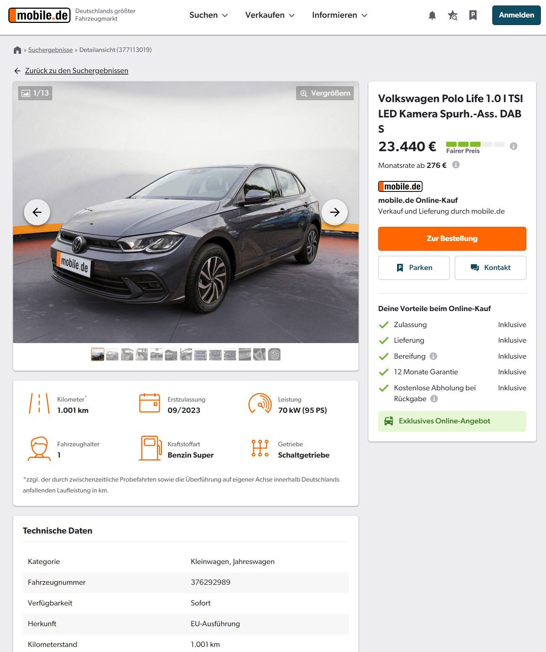The height and width of the screenshot is (652, 546).
Task: Click the Kilometerstand value 1.001 km
Action: pyautogui.click(x=205, y=644)
